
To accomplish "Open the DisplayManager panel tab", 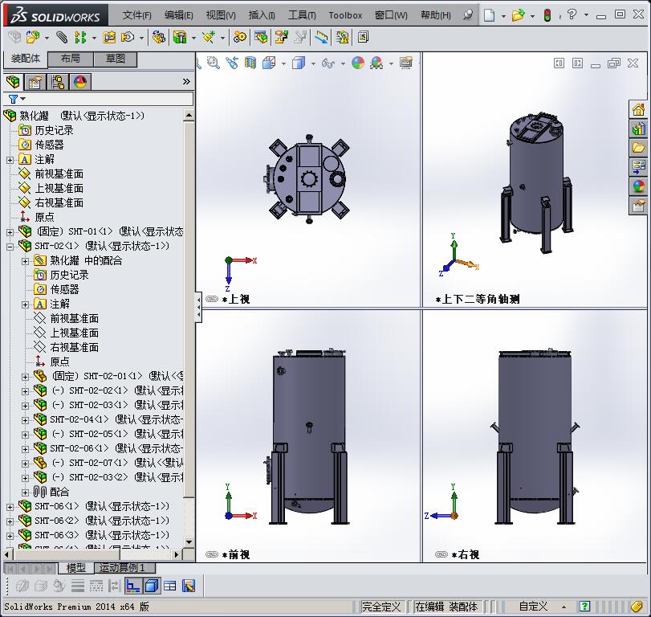I will (80, 82).
